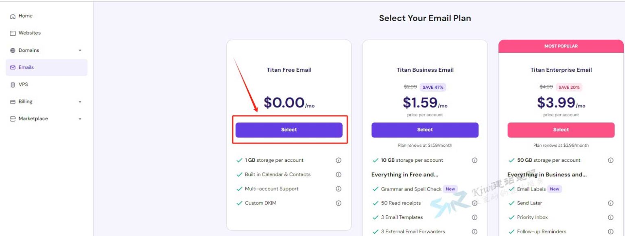625x236 pixels.
Task: Navigate to Home from the sidebar
Action: (x=26, y=15)
